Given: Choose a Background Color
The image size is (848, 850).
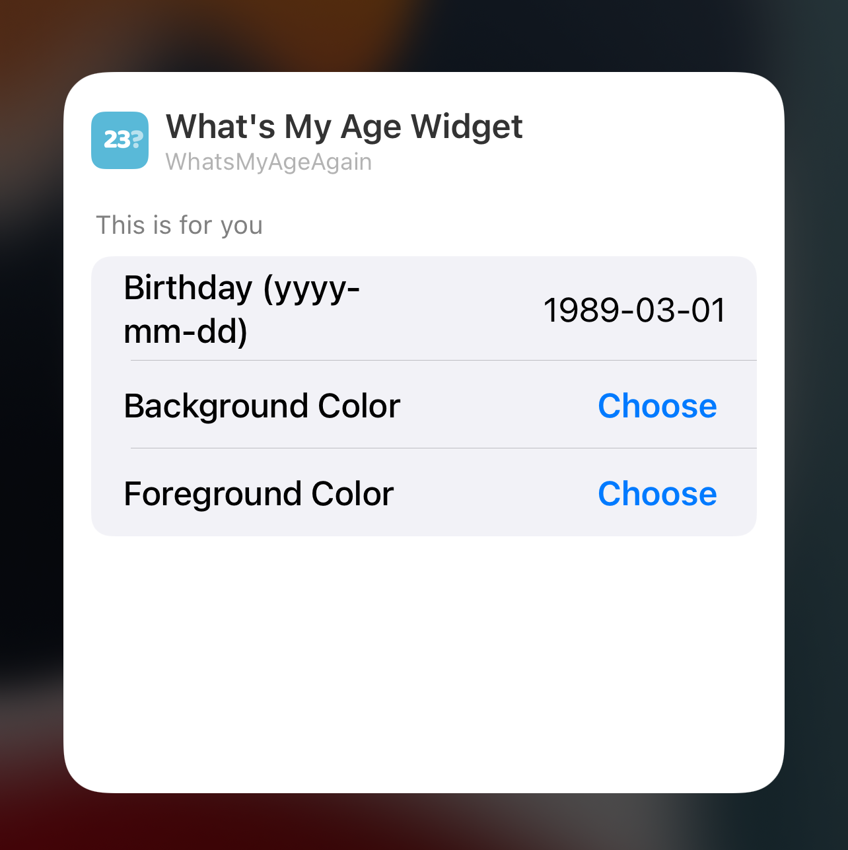Looking at the screenshot, I should (657, 406).
